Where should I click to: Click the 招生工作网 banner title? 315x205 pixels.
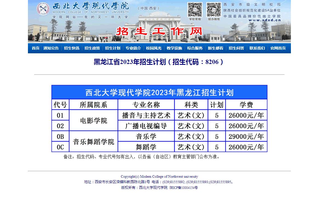pos(159,31)
